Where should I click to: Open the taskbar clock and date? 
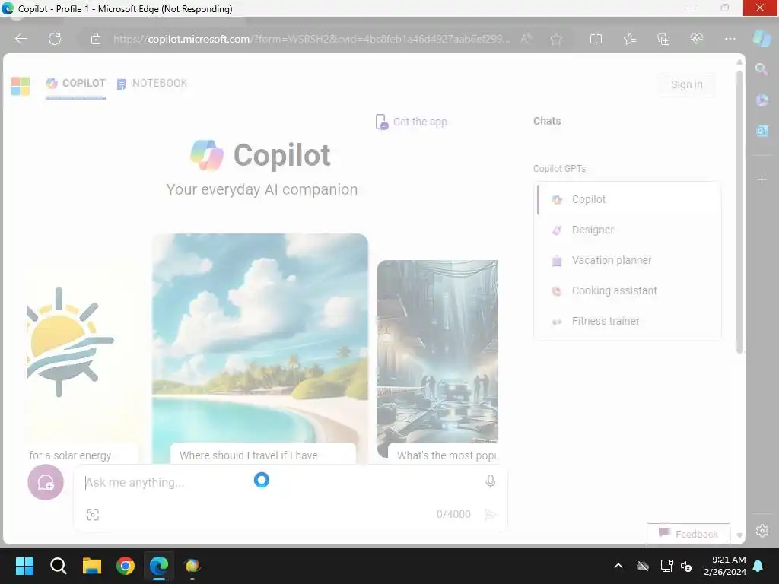point(725,566)
